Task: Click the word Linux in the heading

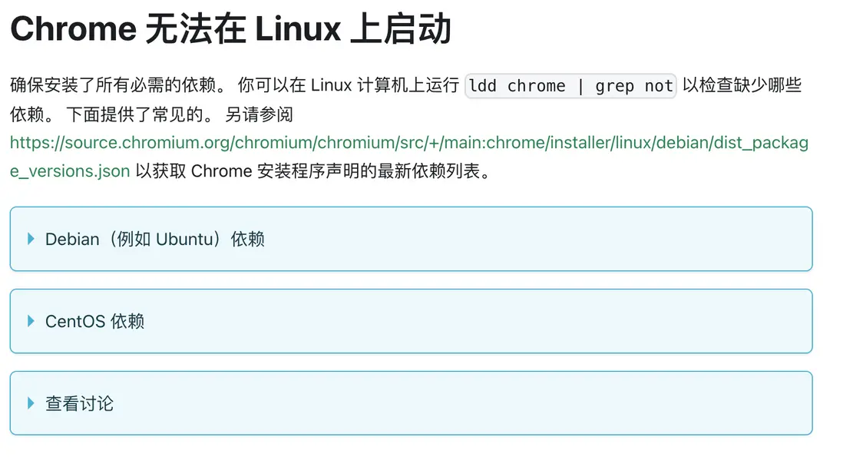Action: [x=297, y=31]
